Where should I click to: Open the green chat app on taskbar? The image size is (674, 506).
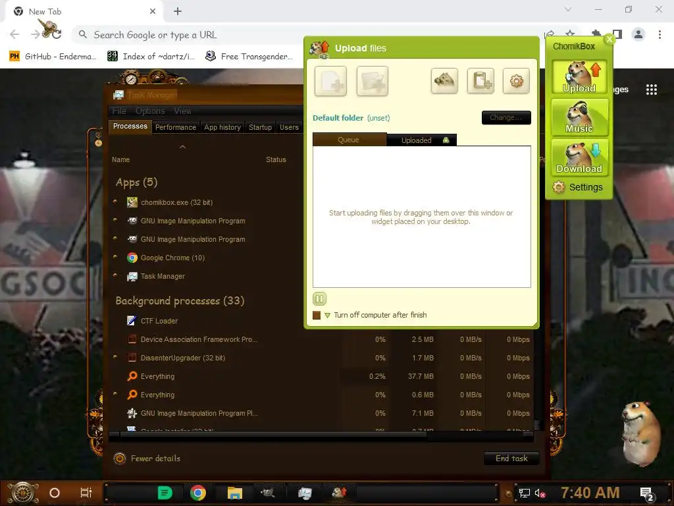[165, 493]
